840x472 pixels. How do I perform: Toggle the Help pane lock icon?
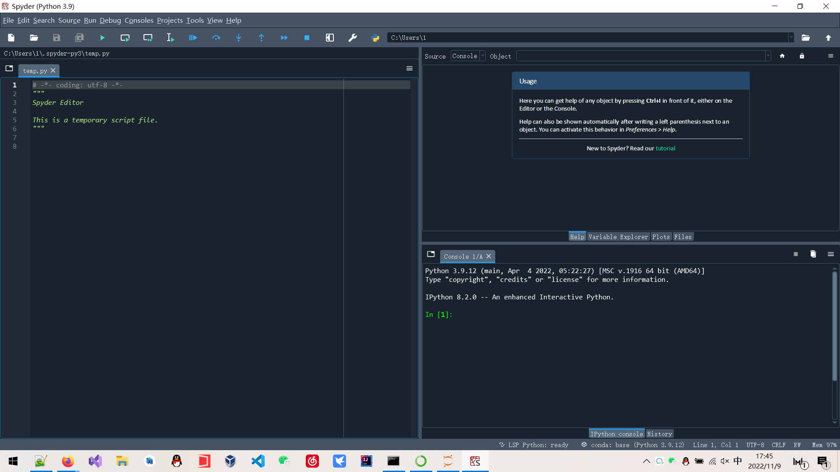tap(801, 56)
